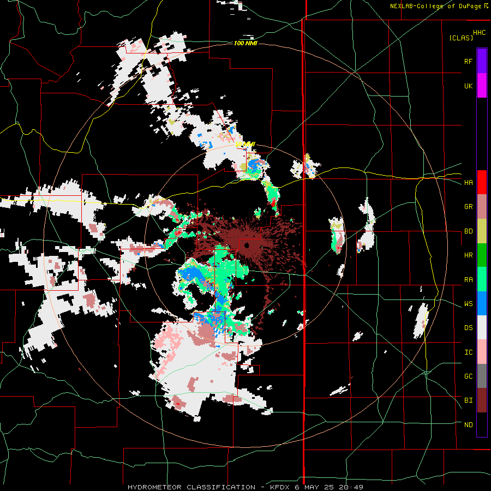Click the DS white legend block

[482, 327]
